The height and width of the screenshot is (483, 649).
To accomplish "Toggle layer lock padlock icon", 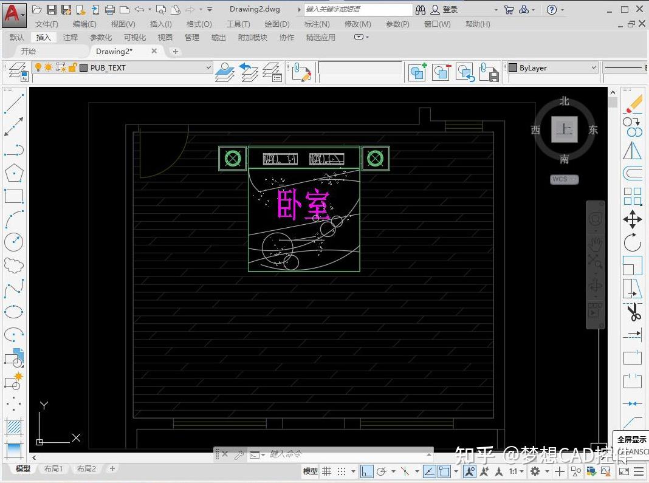I will [x=72, y=67].
